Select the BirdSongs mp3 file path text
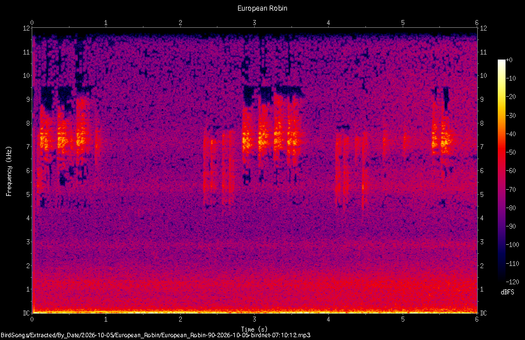Image resolution: width=525 pixels, height=340 pixels. pos(155,335)
